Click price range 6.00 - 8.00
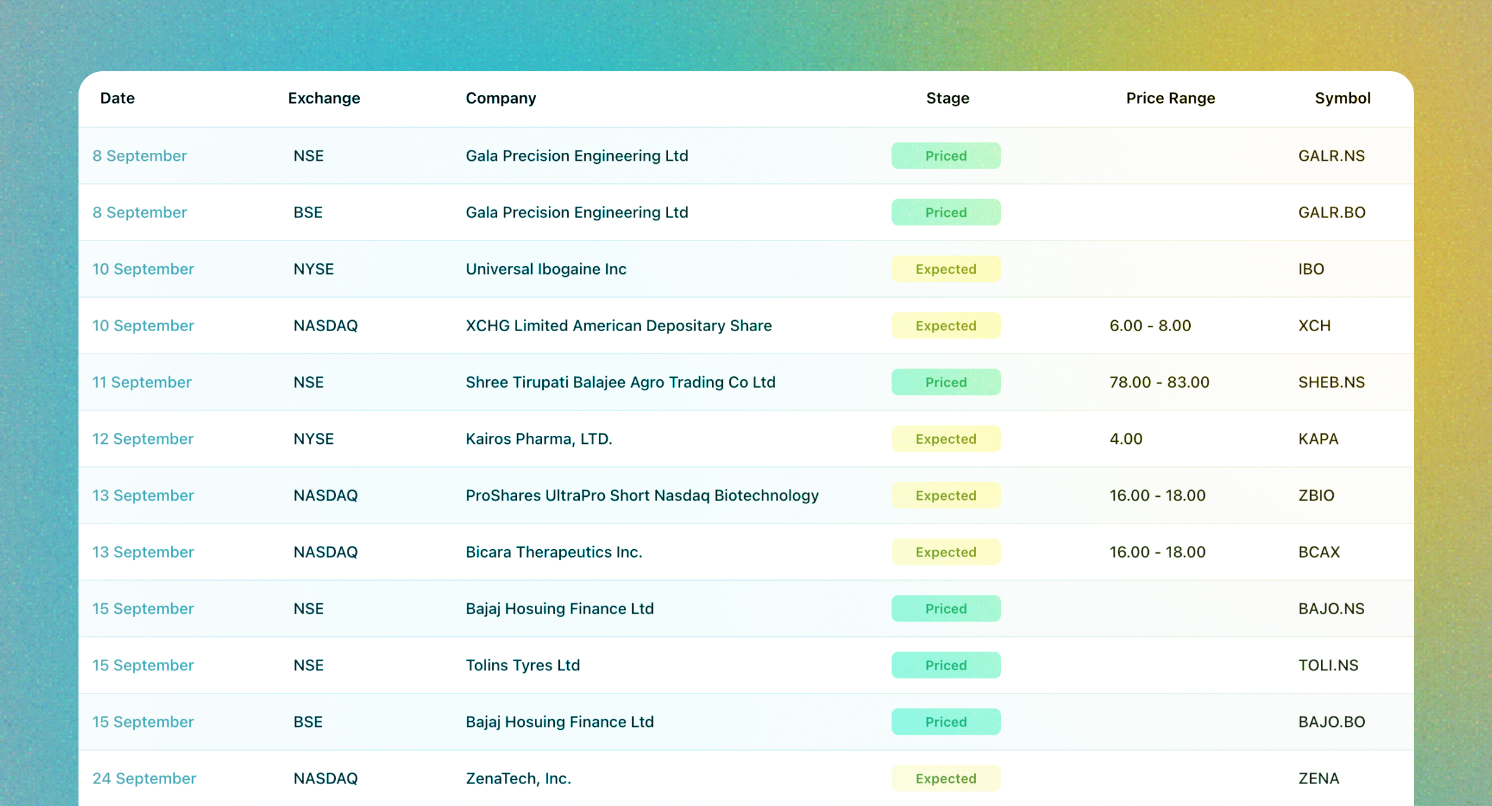The width and height of the screenshot is (1492, 806). point(1150,326)
